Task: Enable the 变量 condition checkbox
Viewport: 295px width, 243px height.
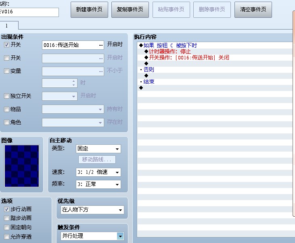Action: pos(6,71)
